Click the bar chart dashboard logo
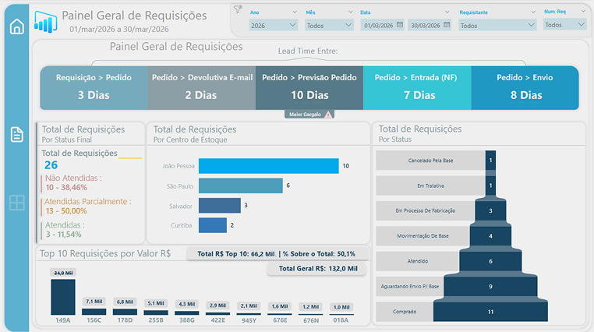The height and width of the screenshot is (332, 594). [45, 22]
